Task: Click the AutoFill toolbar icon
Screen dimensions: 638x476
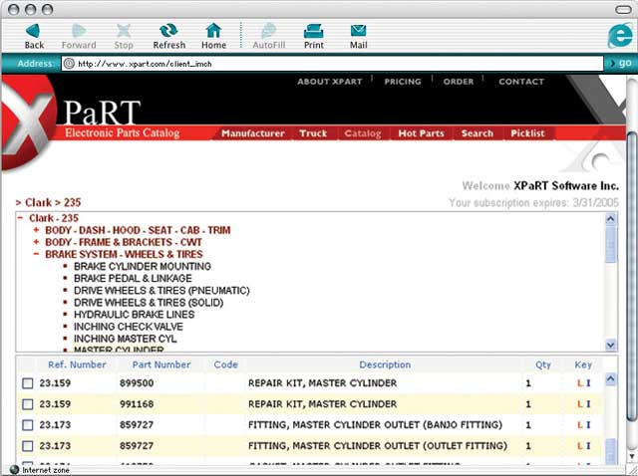Action: click(x=268, y=31)
